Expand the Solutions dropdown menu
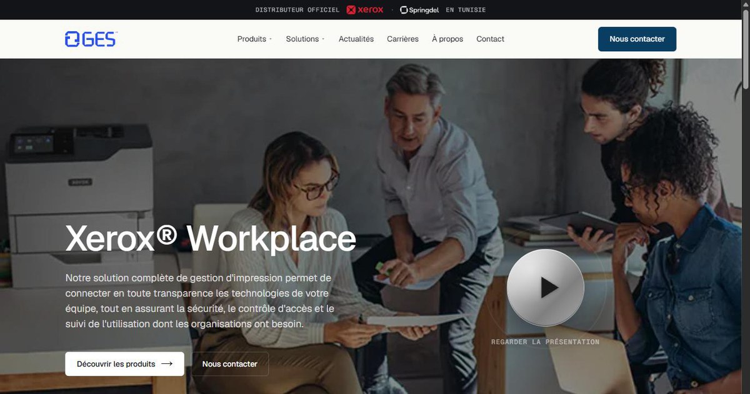The height and width of the screenshot is (394, 750). point(305,39)
